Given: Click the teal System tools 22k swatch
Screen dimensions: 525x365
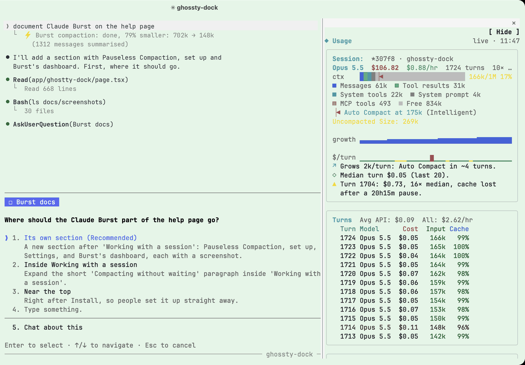Looking at the screenshot, I should pyautogui.click(x=334, y=95).
